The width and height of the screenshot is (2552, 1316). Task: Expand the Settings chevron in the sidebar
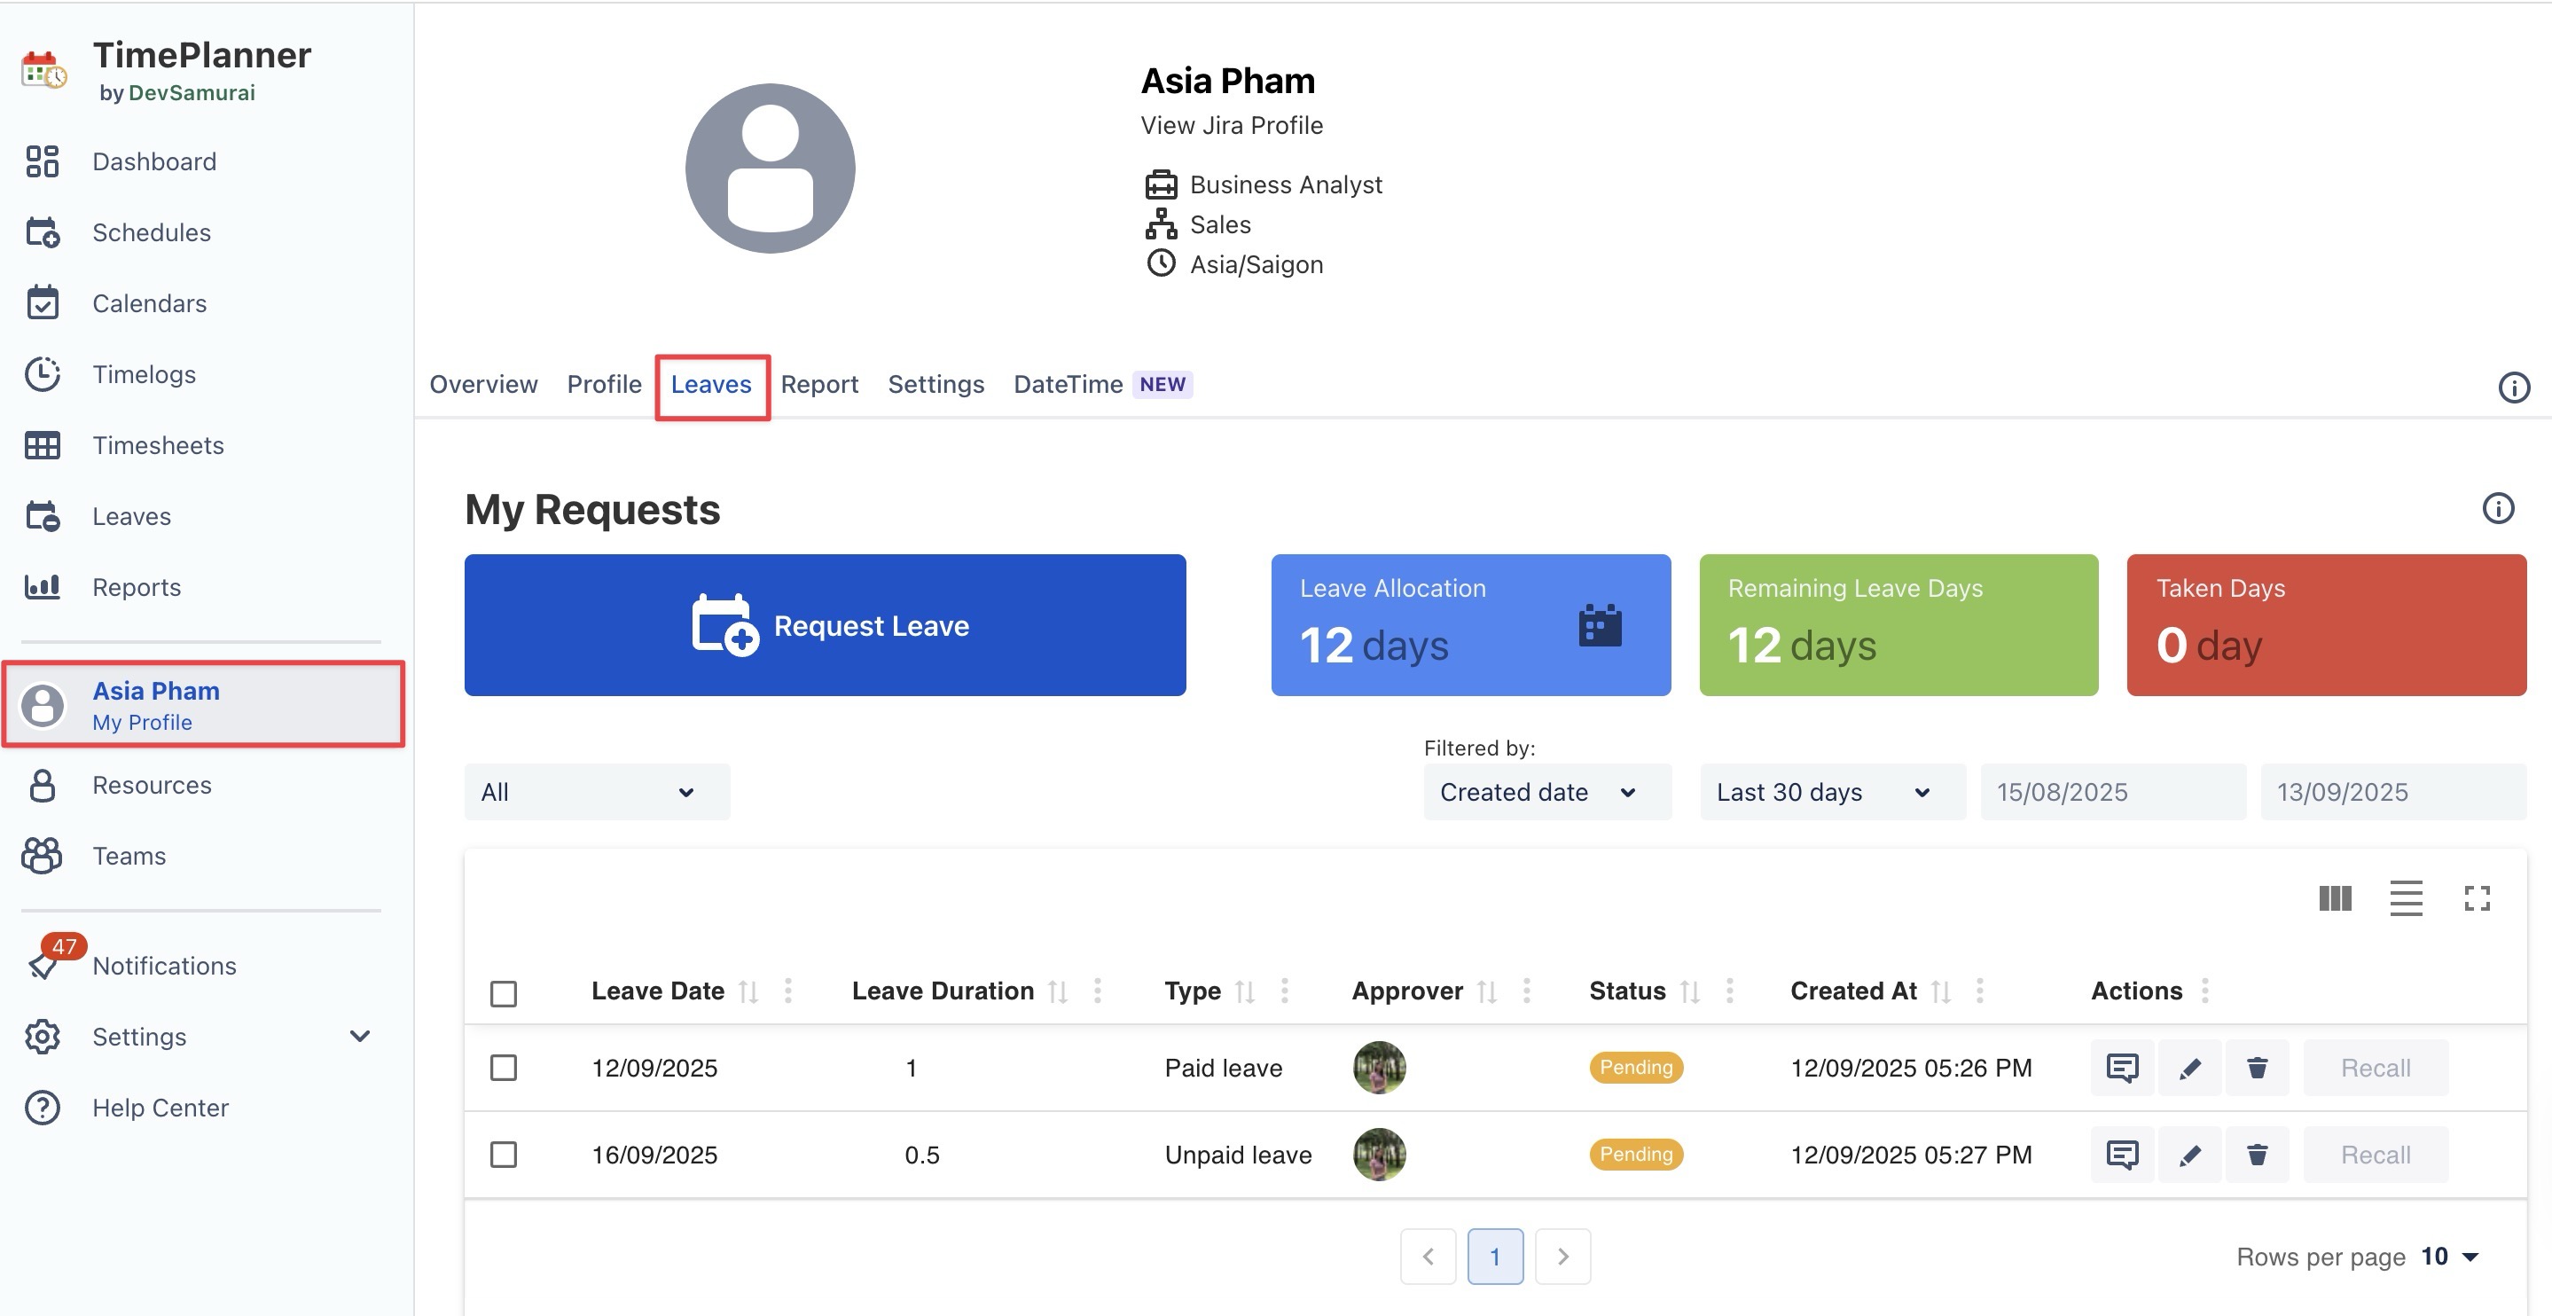[x=360, y=1037]
